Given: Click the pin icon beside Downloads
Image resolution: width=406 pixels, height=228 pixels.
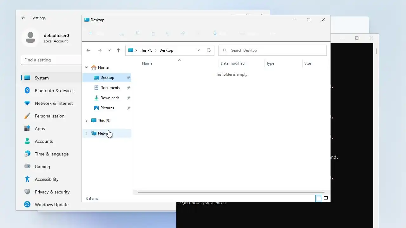Looking at the screenshot, I should click(x=128, y=98).
